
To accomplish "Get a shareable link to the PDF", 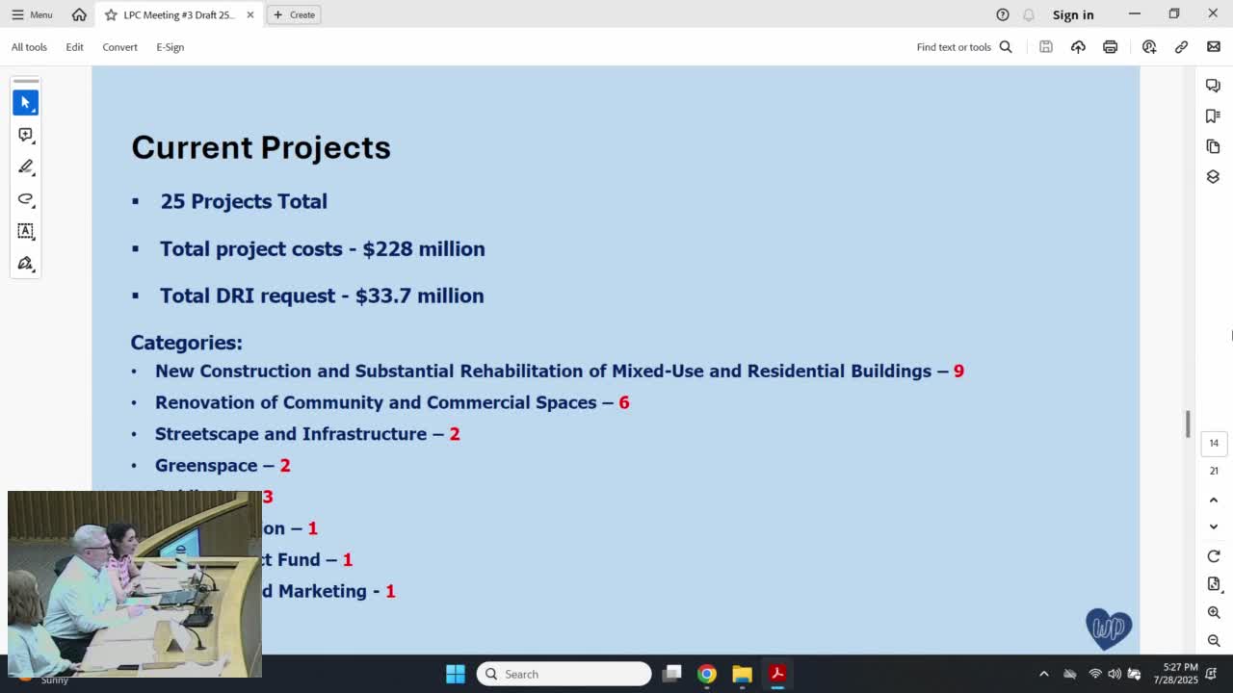I will point(1181,46).
